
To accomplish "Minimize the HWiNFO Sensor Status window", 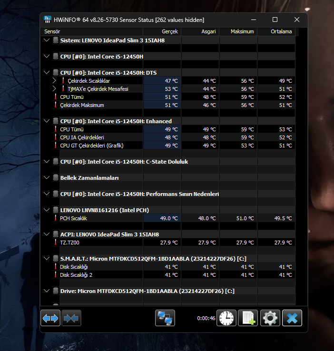I will tap(254, 19).
